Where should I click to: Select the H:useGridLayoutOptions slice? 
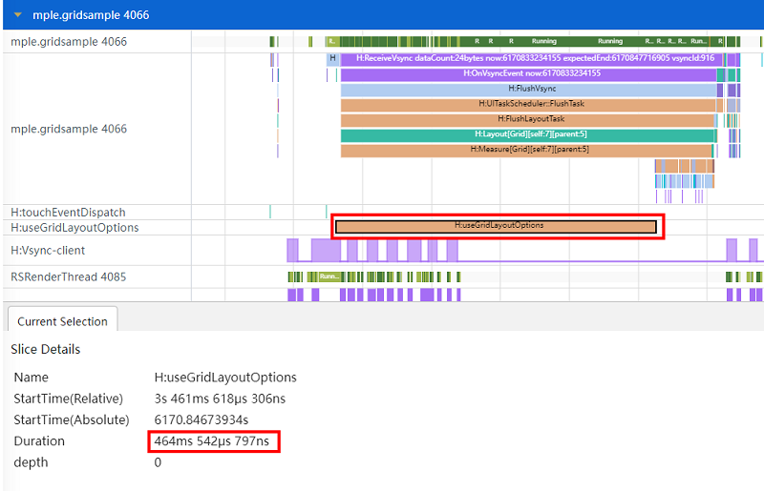(497, 226)
